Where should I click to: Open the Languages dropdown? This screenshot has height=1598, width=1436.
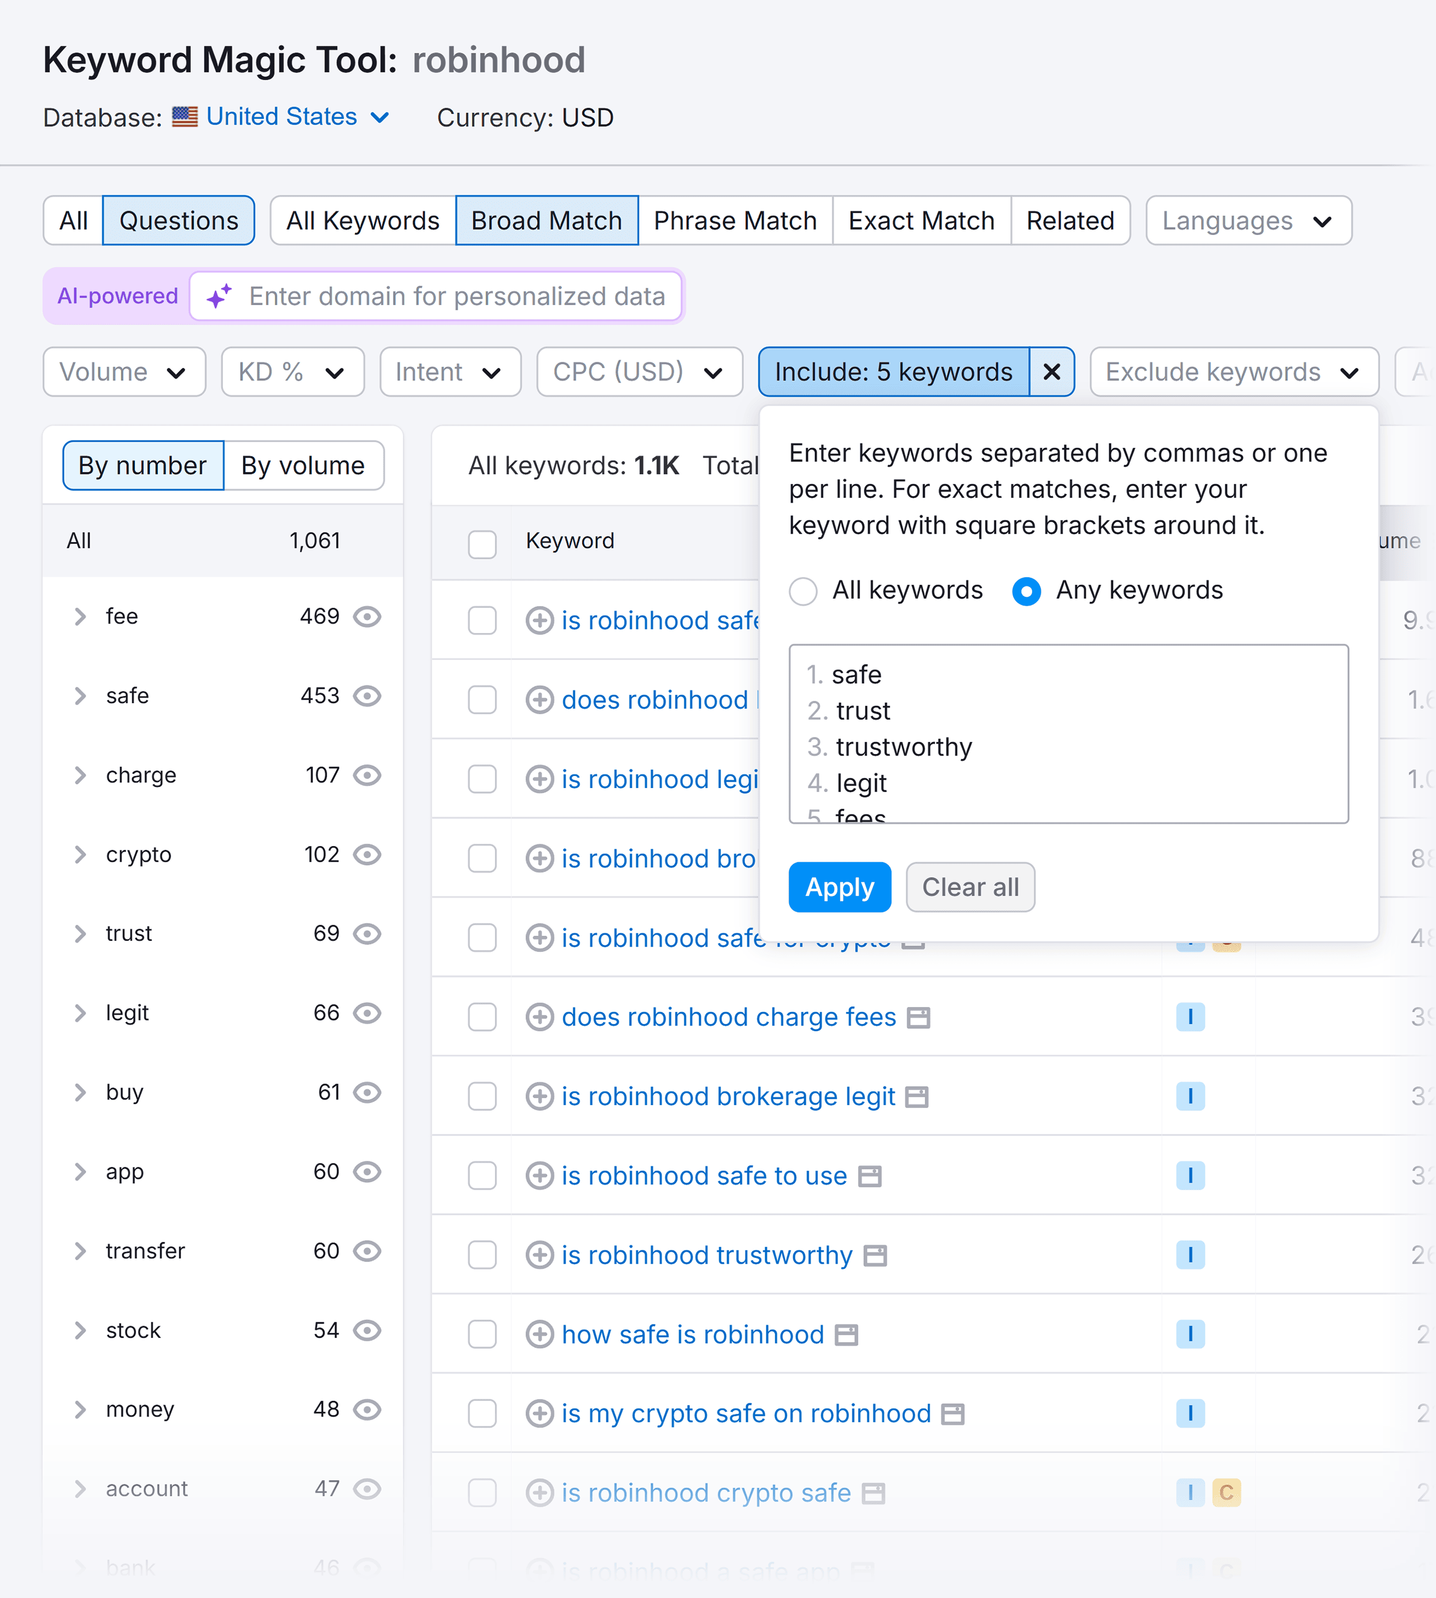(x=1249, y=221)
